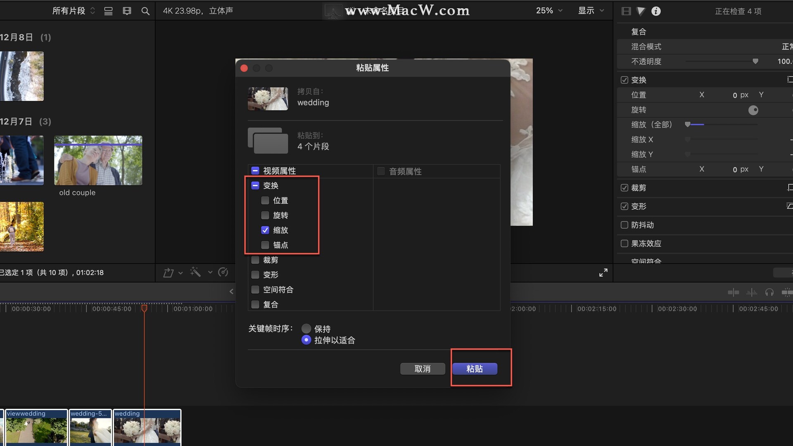Open the 25% zoom level dropdown
This screenshot has width=793, height=446.
(x=549, y=11)
